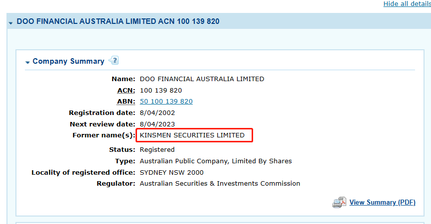Click the Status value Registered

(x=157, y=149)
